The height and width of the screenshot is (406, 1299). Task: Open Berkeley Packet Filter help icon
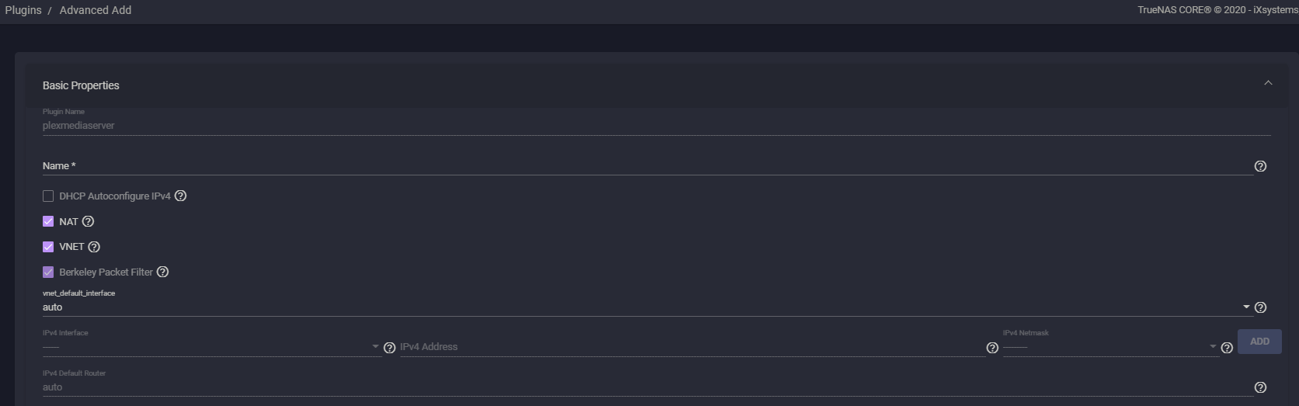162,272
